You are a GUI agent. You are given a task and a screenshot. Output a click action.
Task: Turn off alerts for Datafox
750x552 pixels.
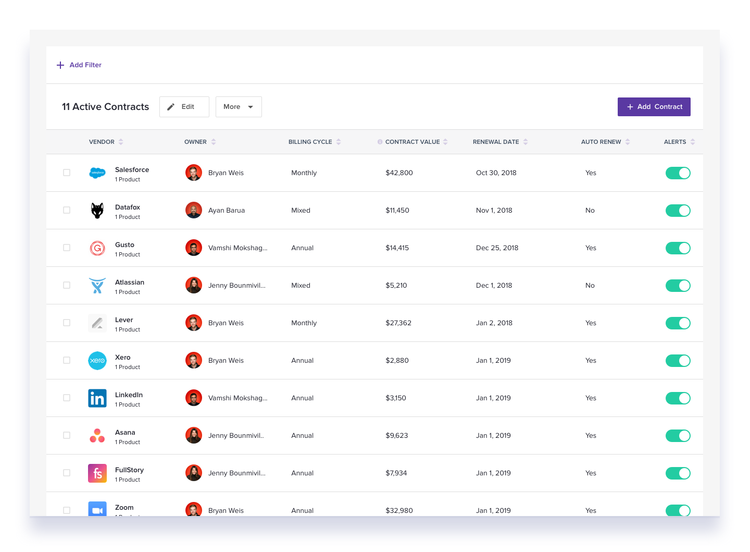coord(678,211)
